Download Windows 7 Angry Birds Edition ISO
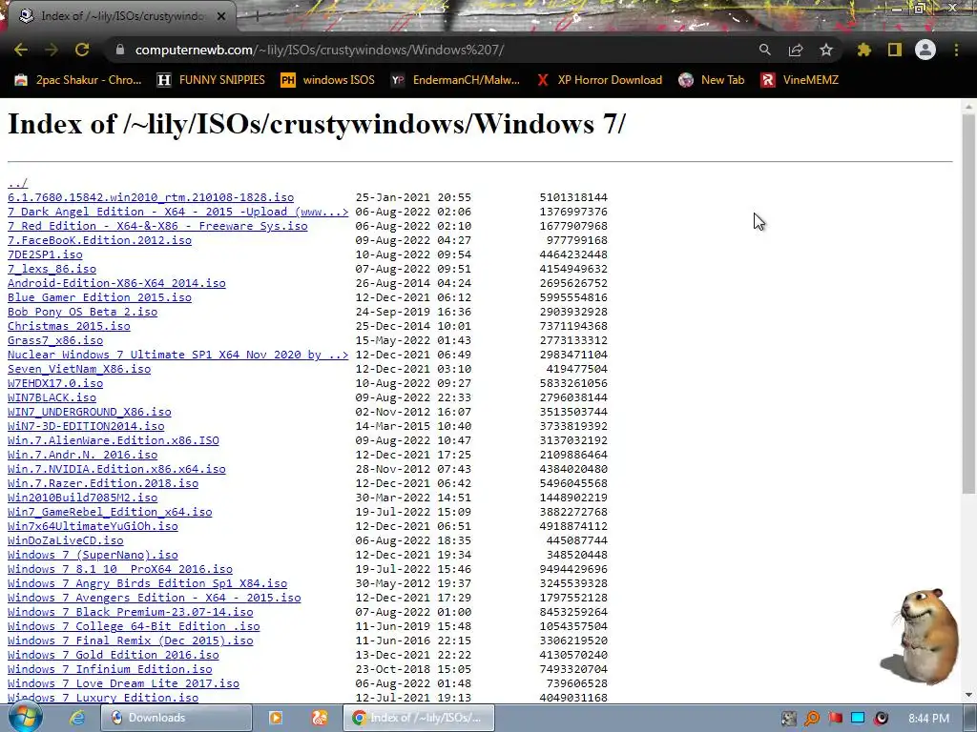 pos(147,584)
